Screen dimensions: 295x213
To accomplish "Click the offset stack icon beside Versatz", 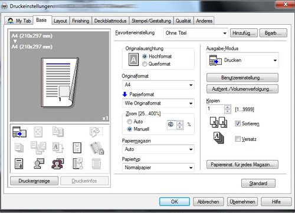I will coord(218,138).
